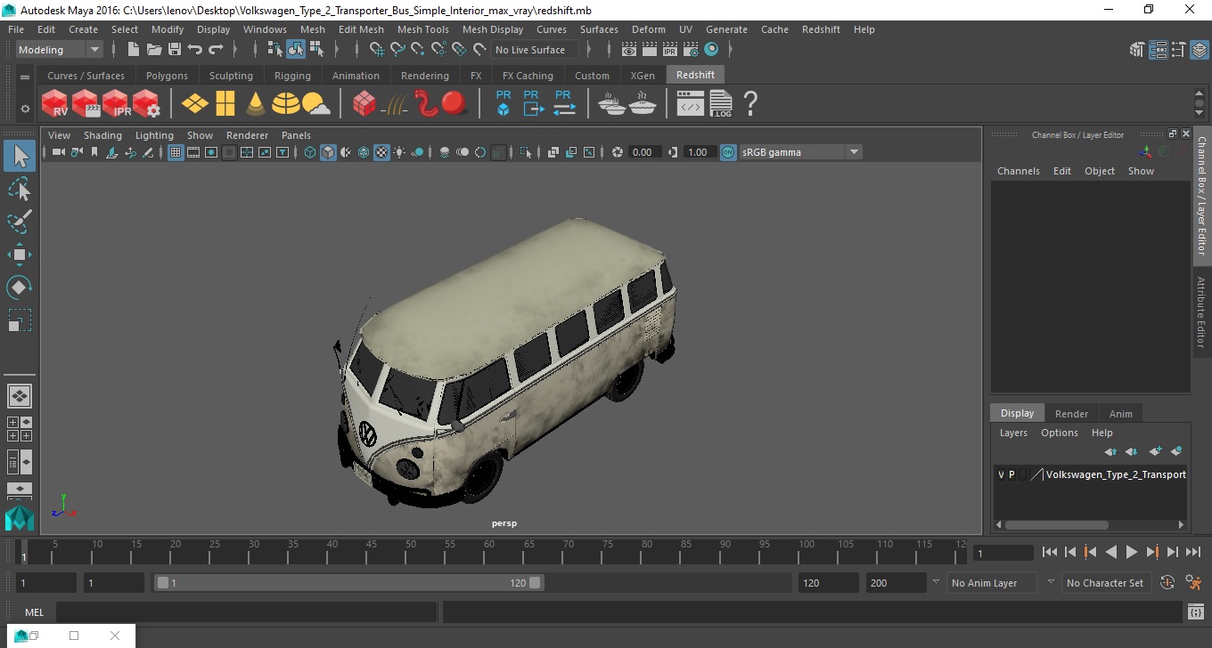Click the Redo arrow in the status line
This screenshot has width=1212, height=648.
coord(216,50)
